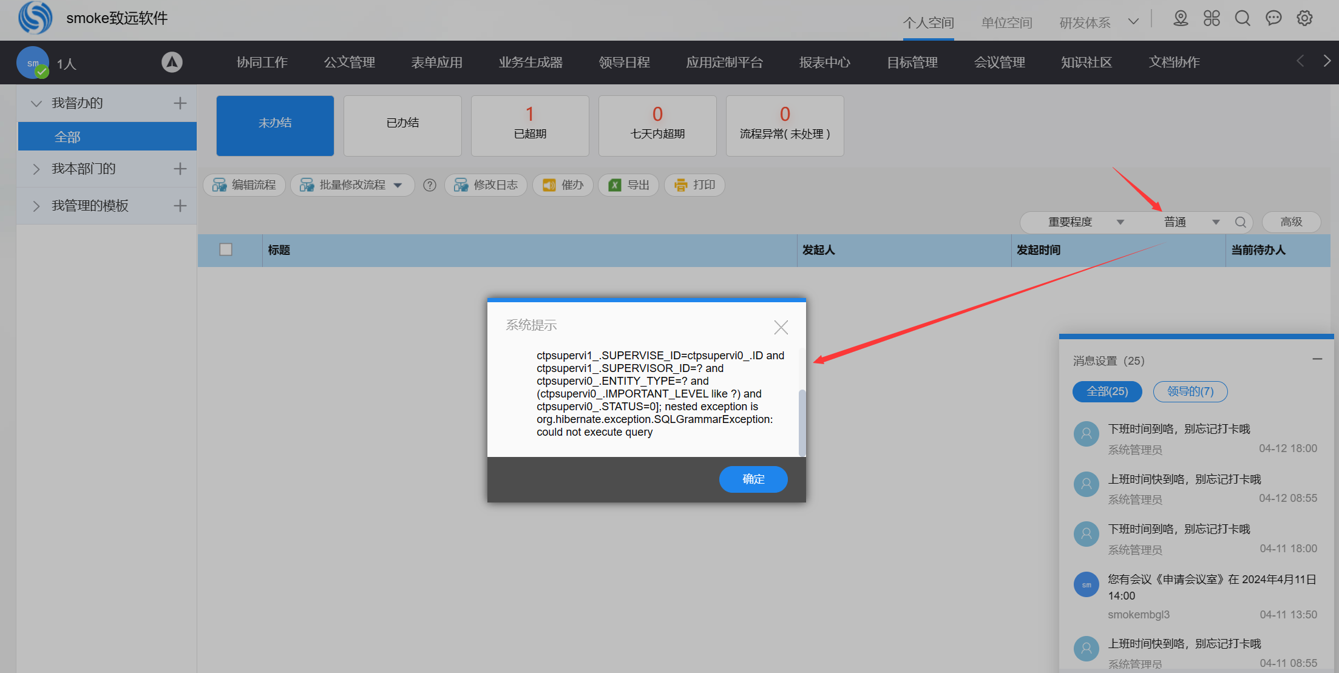The image size is (1339, 673).
Task: Open the app grid icon in header
Action: (1212, 18)
